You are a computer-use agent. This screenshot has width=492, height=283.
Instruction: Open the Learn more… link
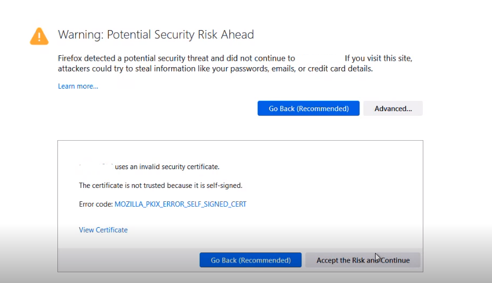[x=78, y=86]
